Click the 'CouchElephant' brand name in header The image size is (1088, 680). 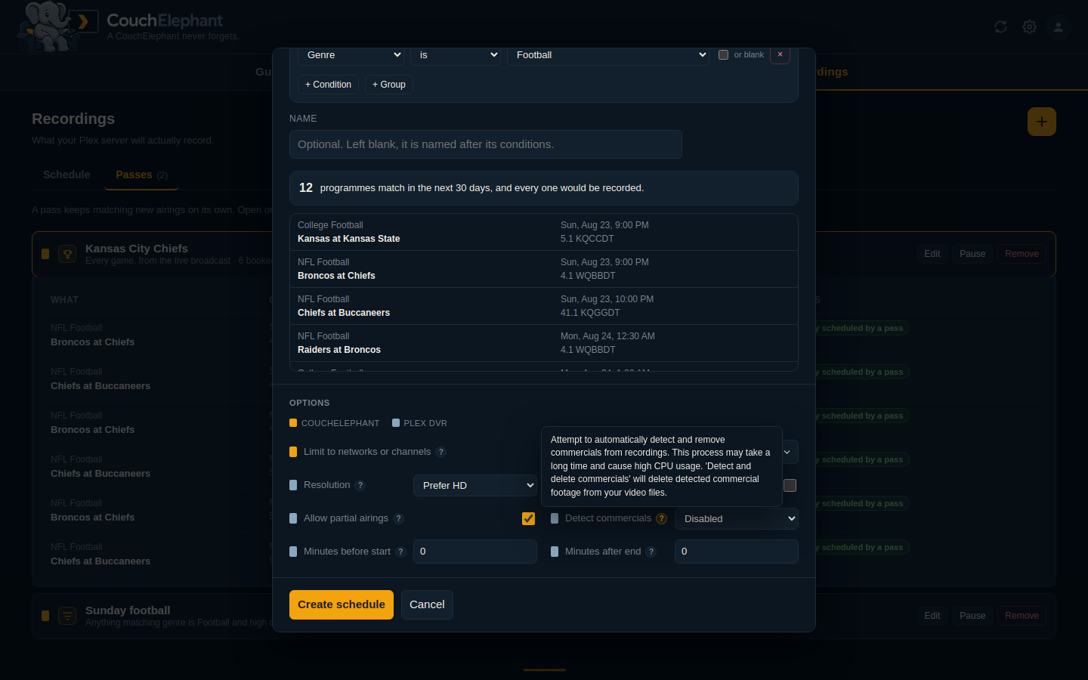pyautogui.click(x=165, y=20)
